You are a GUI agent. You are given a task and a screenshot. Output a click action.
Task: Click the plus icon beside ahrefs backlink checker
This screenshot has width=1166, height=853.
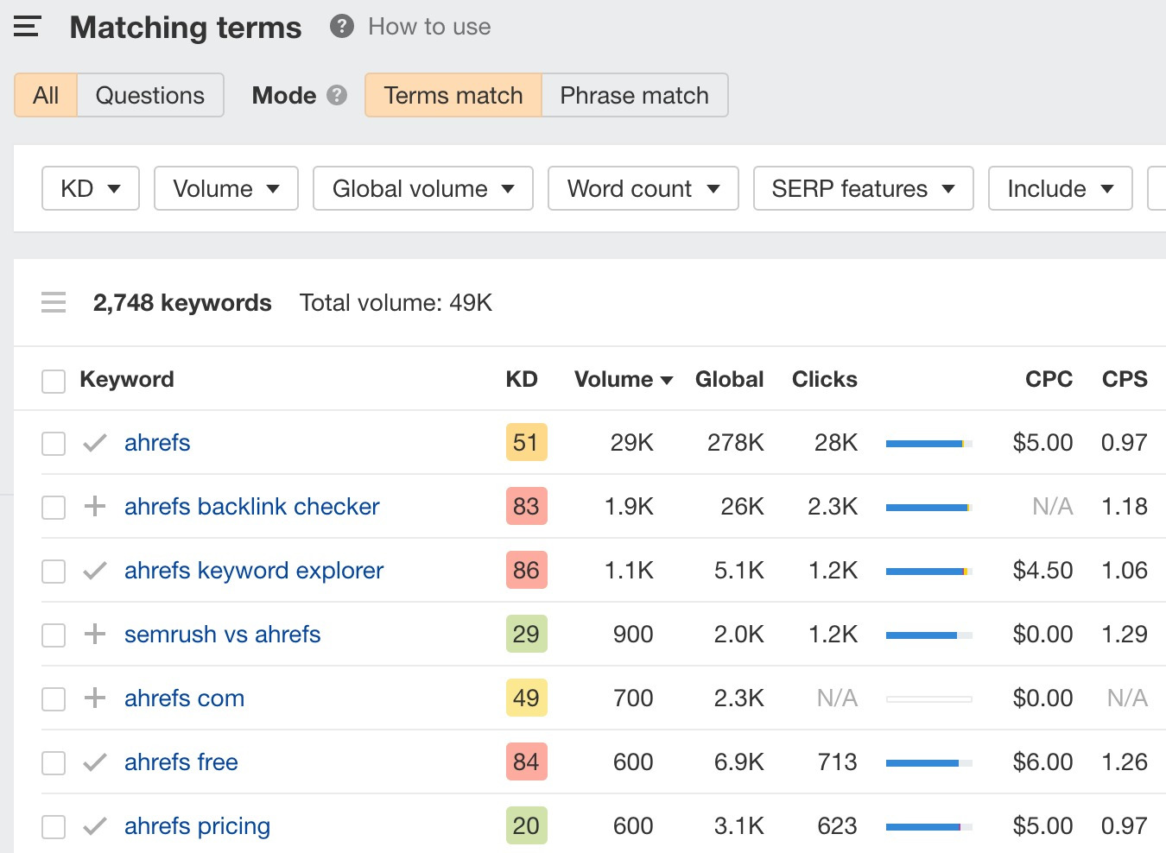[94, 507]
